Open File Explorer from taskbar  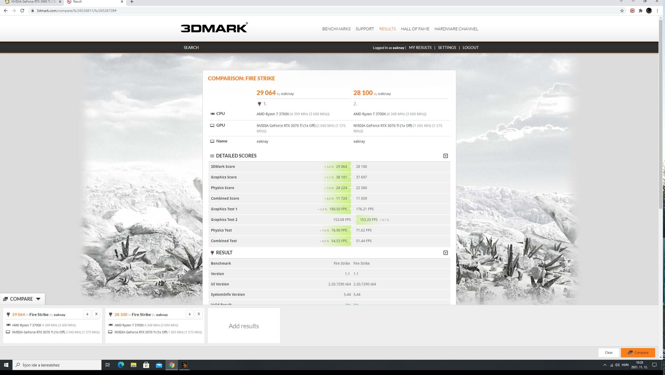(x=134, y=365)
